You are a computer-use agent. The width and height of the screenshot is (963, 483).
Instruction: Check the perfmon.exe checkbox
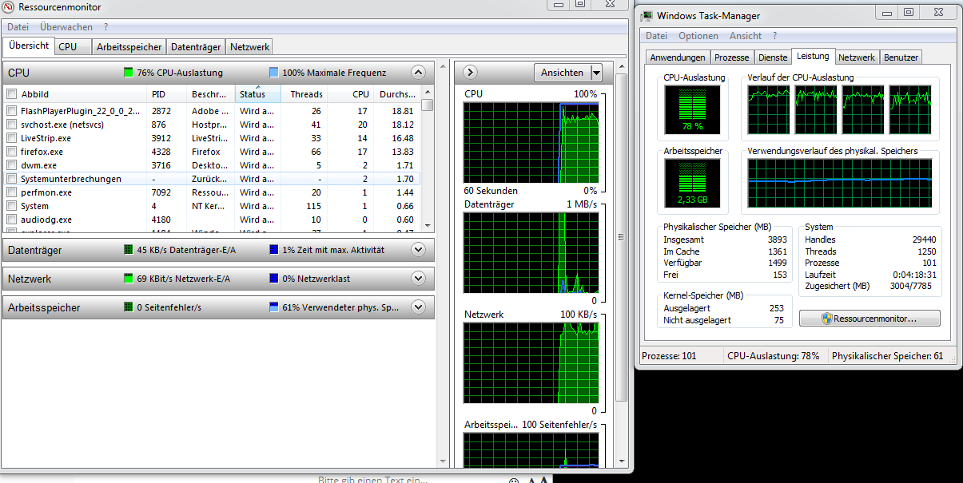click(x=12, y=192)
